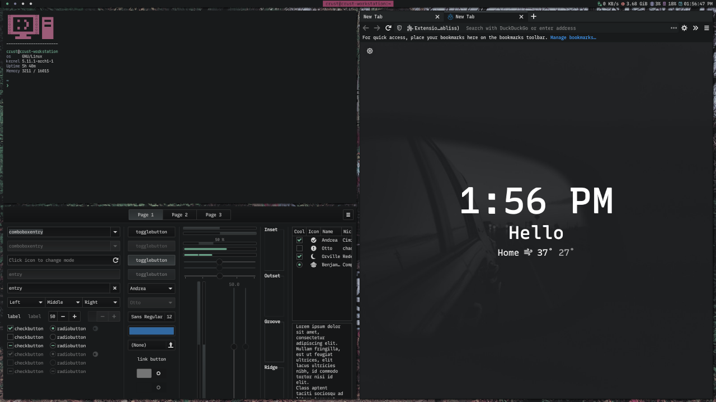Expand the toolbar overflow chevron menu
The height and width of the screenshot is (402, 716).
(x=695, y=28)
